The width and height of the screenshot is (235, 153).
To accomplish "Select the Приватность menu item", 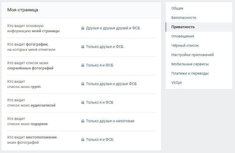I will click(x=183, y=27).
